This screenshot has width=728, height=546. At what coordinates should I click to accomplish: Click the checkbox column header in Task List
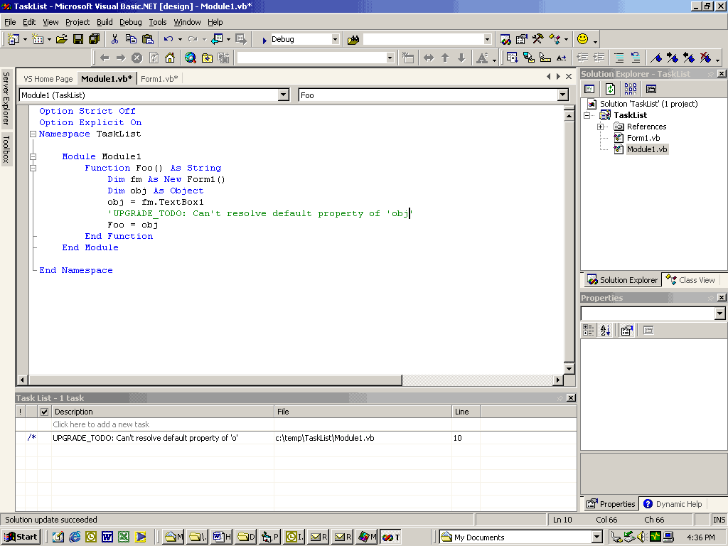[x=45, y=412]
